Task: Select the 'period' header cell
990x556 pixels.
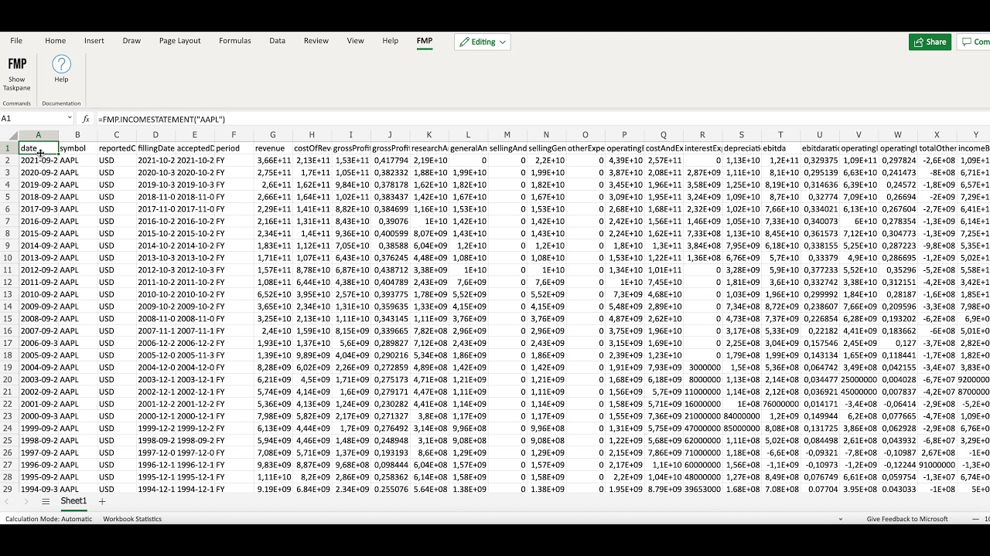Action: click(x=234, y=148)
